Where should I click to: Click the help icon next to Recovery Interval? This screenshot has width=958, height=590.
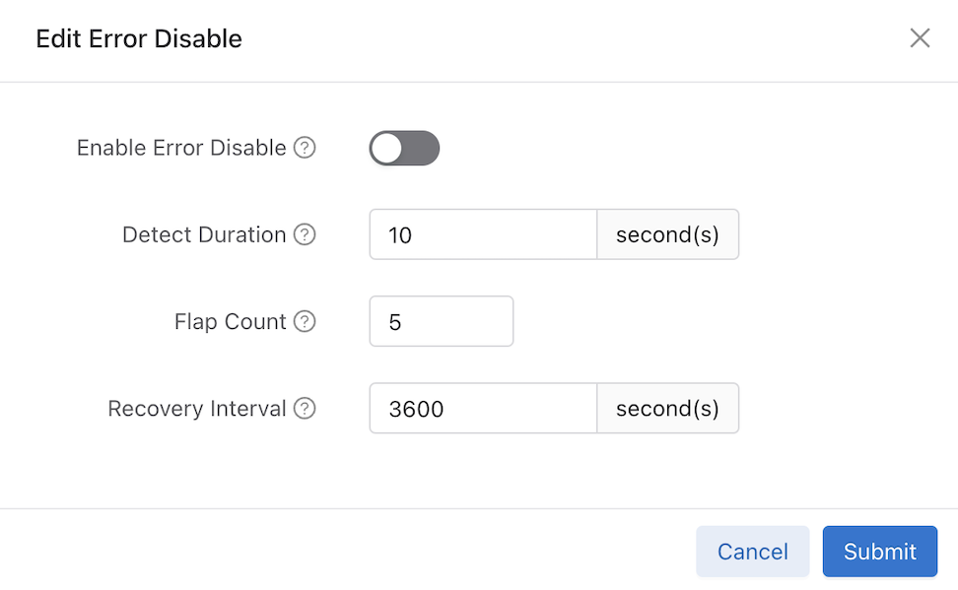pyautogui.click(x=306, y=408)
